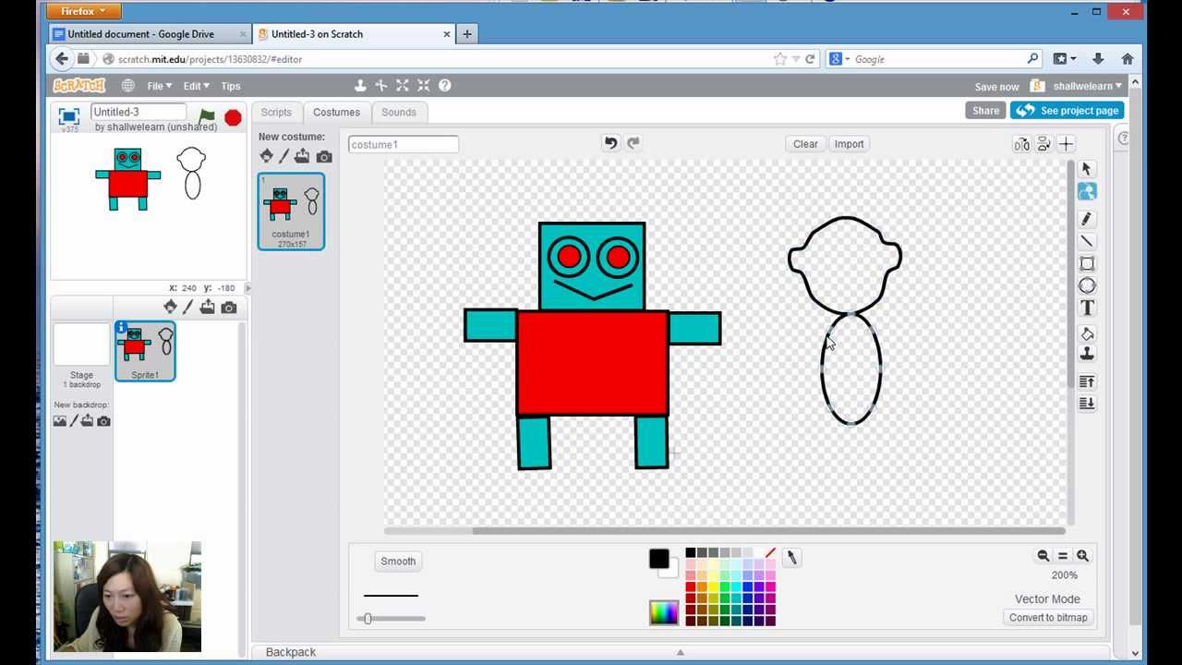Click the Block help question mark icon

[445, 85]
